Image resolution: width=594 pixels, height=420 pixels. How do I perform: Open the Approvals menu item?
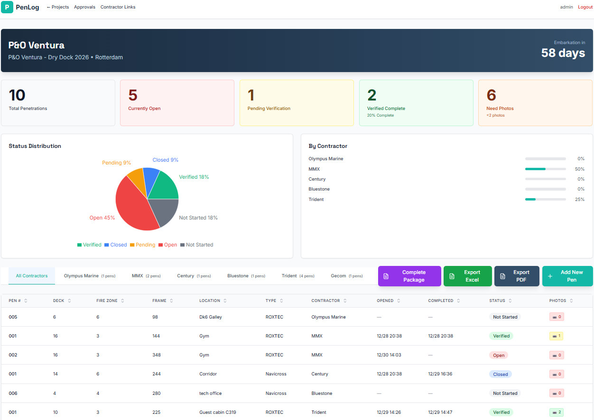(84, 7)
